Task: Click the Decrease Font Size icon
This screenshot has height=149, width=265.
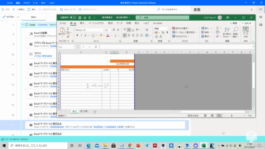Action: 118,30
